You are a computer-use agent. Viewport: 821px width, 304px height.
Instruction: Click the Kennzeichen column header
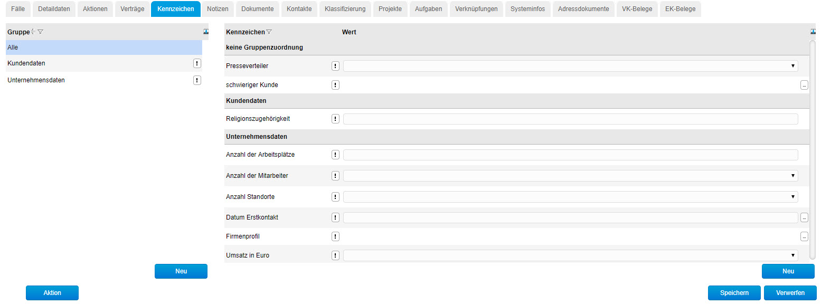pos(246,32)
